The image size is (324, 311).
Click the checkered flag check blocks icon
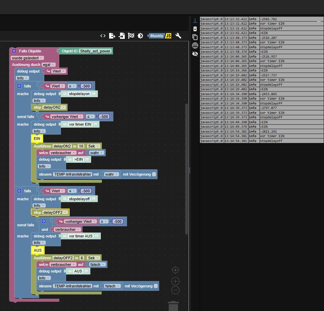(131, 36)
